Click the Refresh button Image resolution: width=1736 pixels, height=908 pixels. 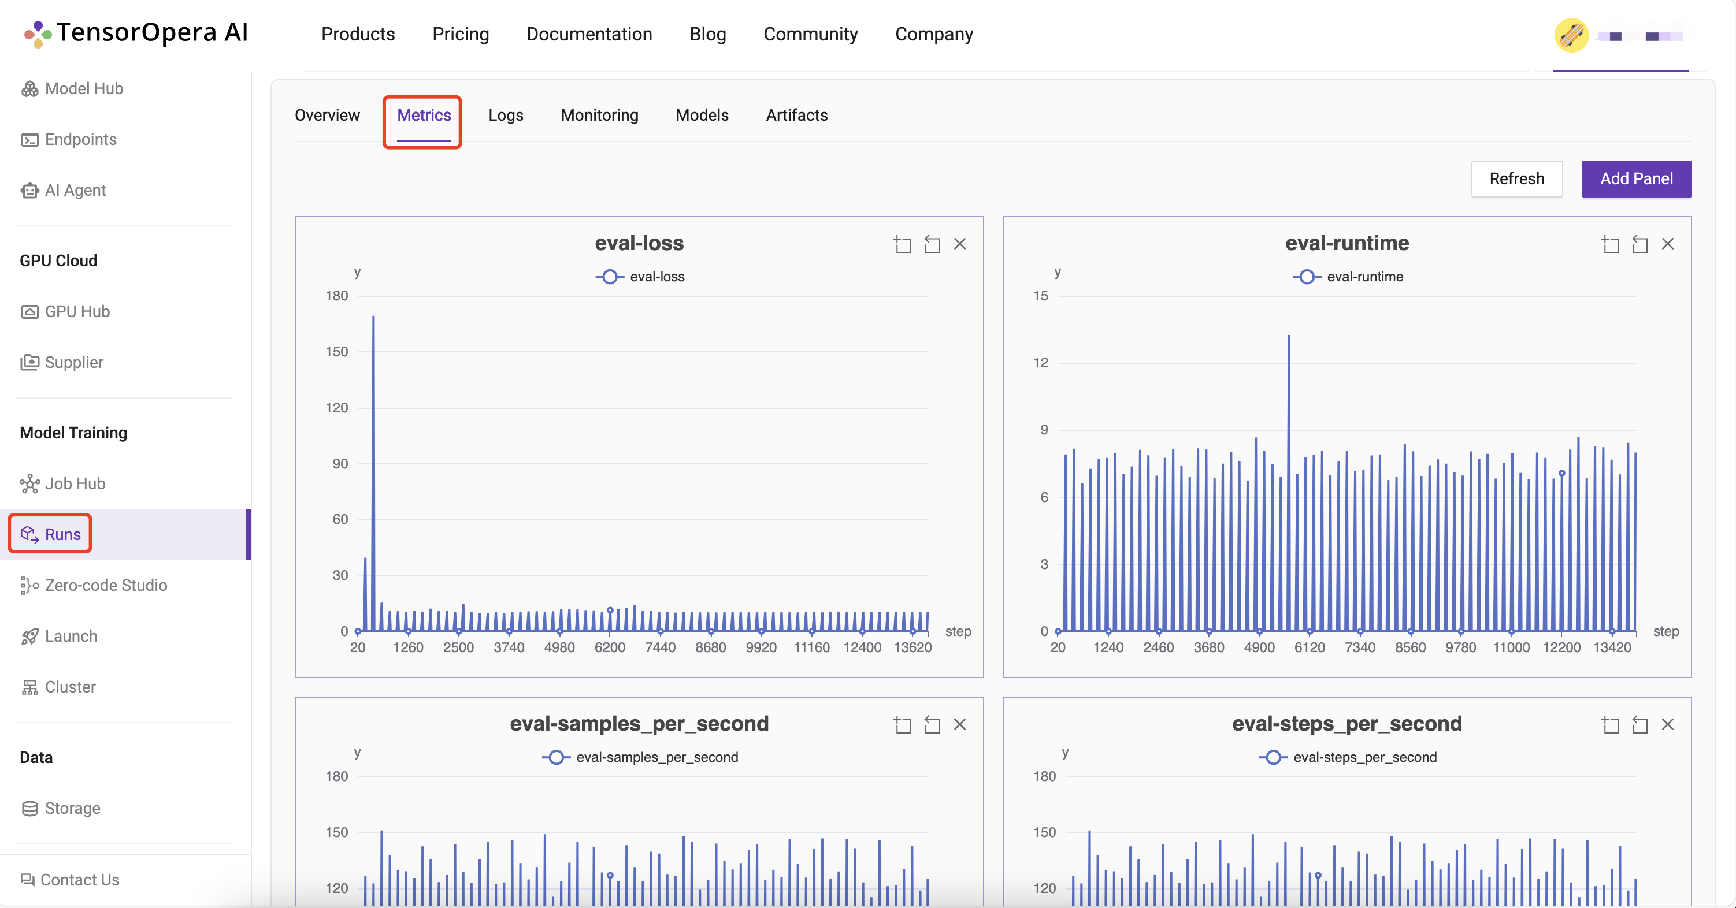[x=1516, y=178]
